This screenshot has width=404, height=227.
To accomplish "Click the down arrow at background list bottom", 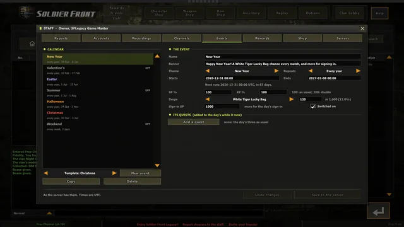I will click(x=389, y=195).
